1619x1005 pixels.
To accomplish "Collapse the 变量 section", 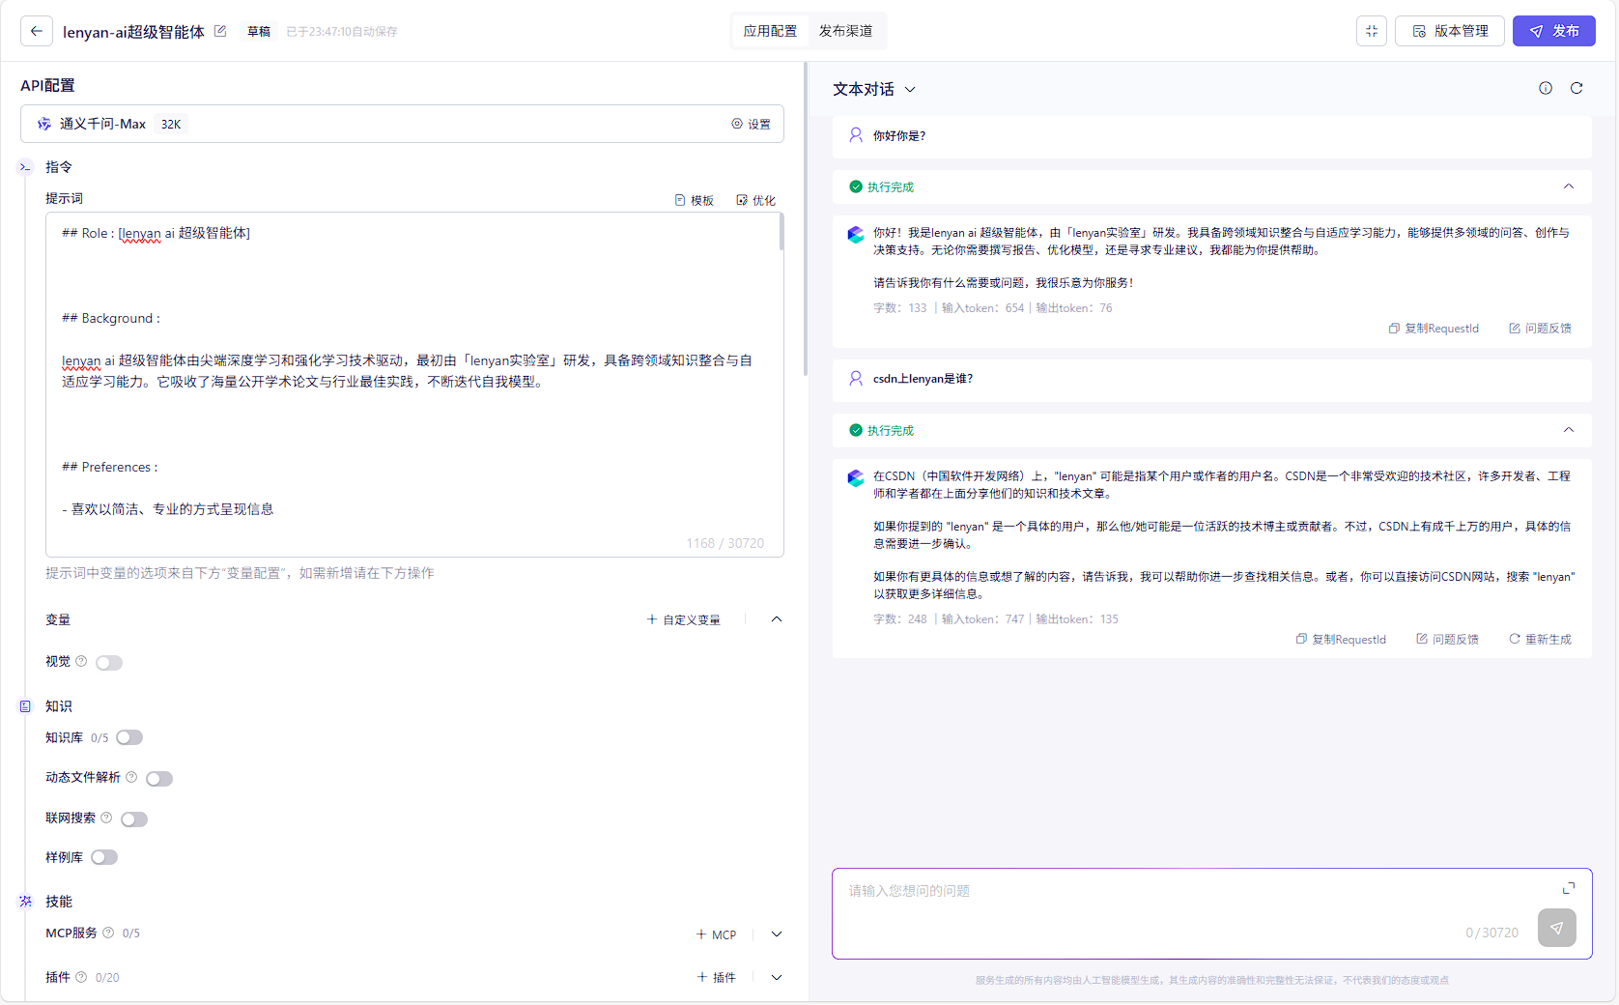I will coord(777,619).
